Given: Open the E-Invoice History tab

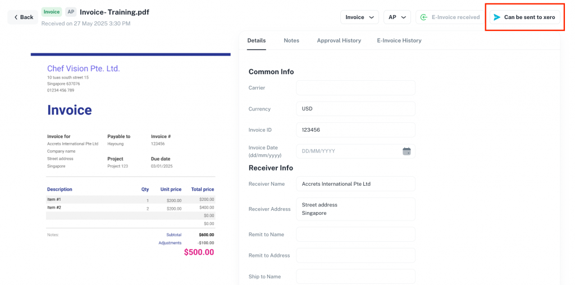Looking at the screenshot, I should pyautogui.click(x=399, y=40).
